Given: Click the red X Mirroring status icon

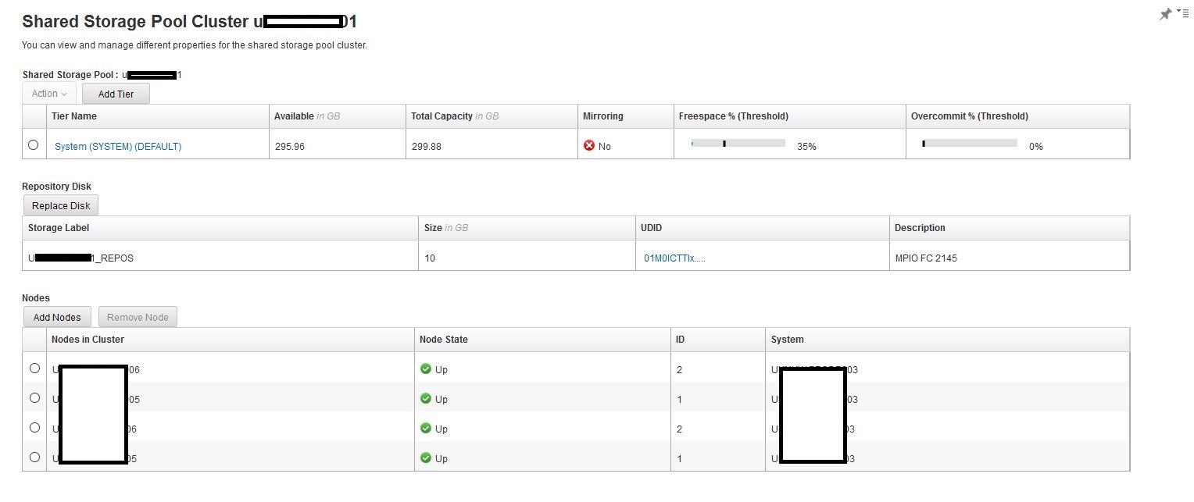Looking at the screenshot, I should [589, 146].
